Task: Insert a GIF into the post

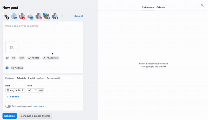Action: pyautogui.click(x=14, y=58)
